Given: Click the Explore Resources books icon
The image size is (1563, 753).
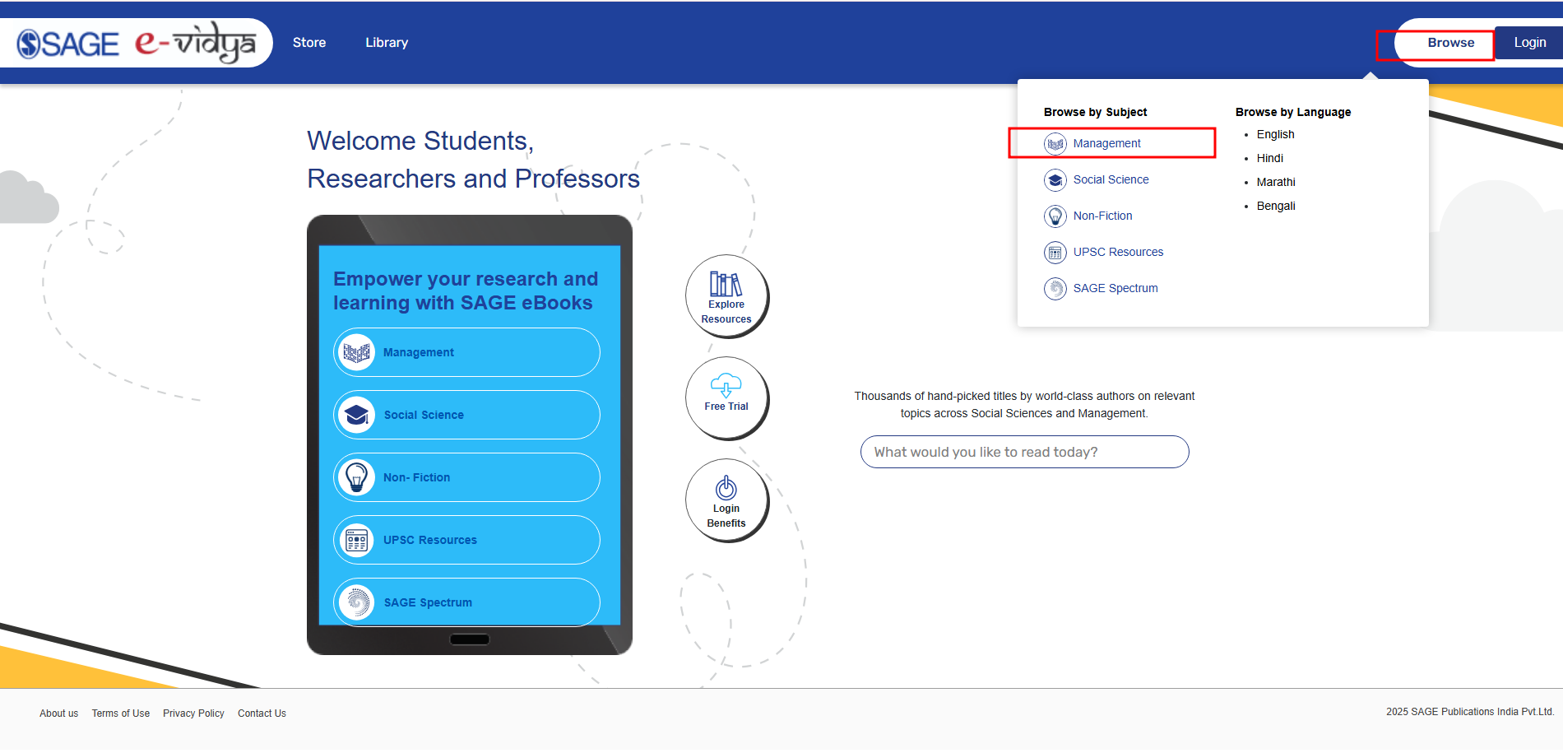Looking at the screenshot, I should pos(726,284).
